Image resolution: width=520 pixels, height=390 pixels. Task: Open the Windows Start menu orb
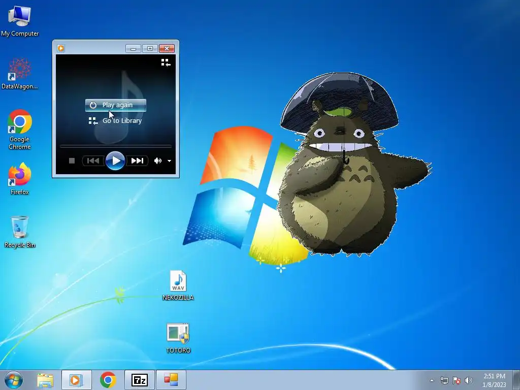14,380
